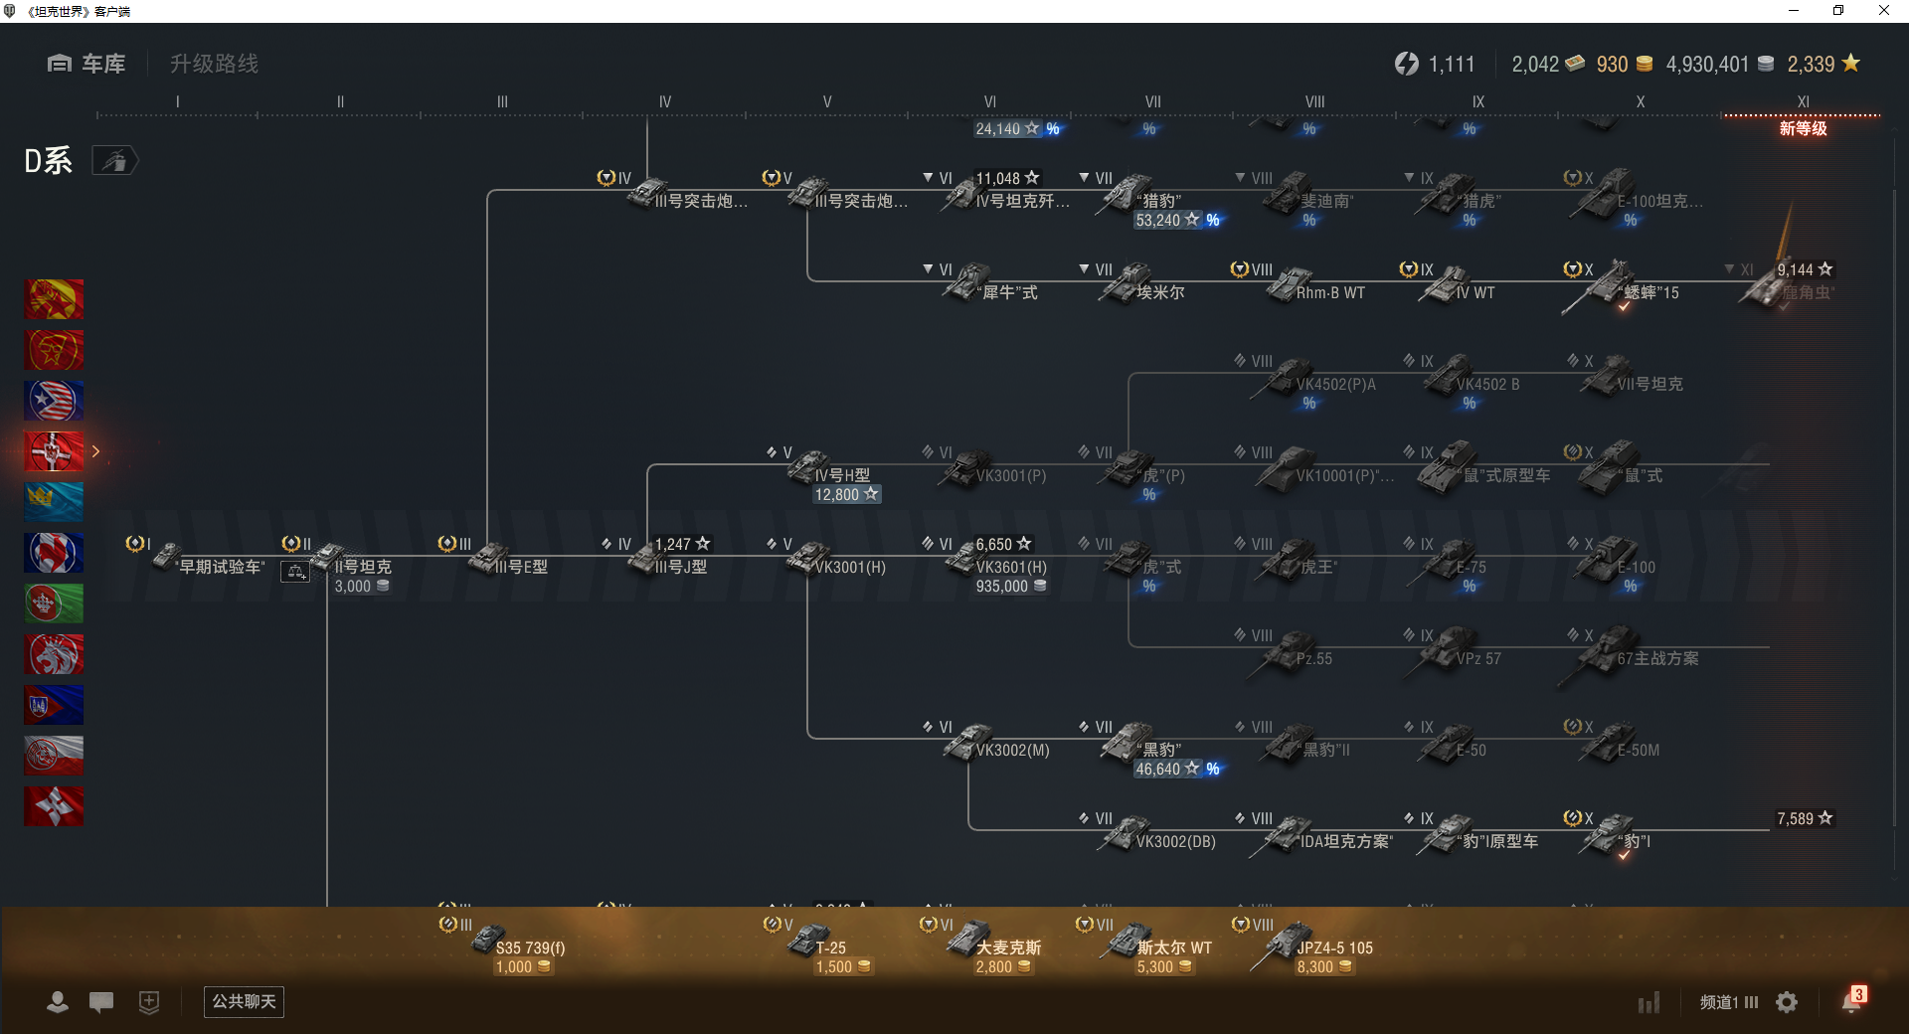
Task: Open the contacts person icon
Action: point(58,1002)
